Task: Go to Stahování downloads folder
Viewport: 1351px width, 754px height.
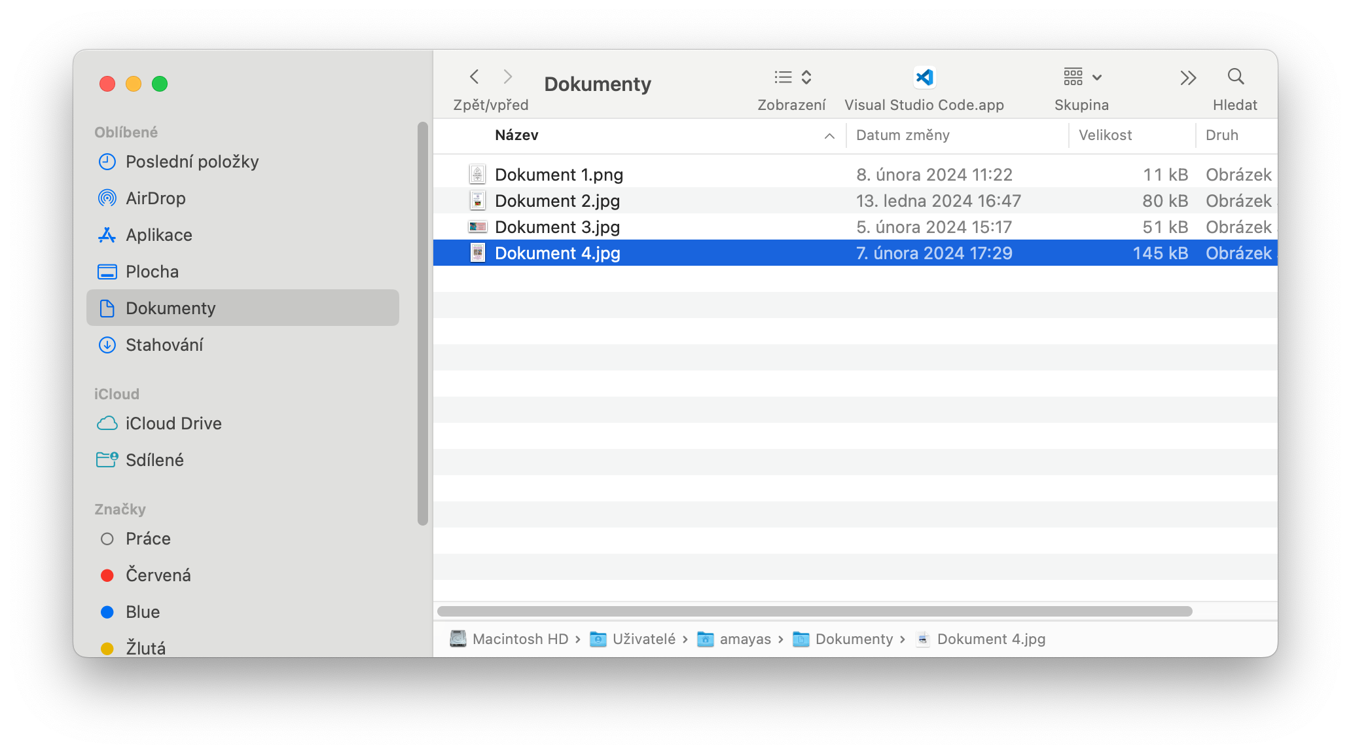Action: point(164,345)
